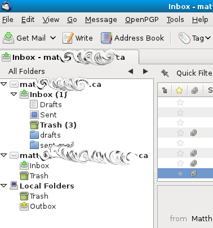Open the Address Book
Image resolution: width=213 pixels, height=228 pixels.
coord(132,38)
